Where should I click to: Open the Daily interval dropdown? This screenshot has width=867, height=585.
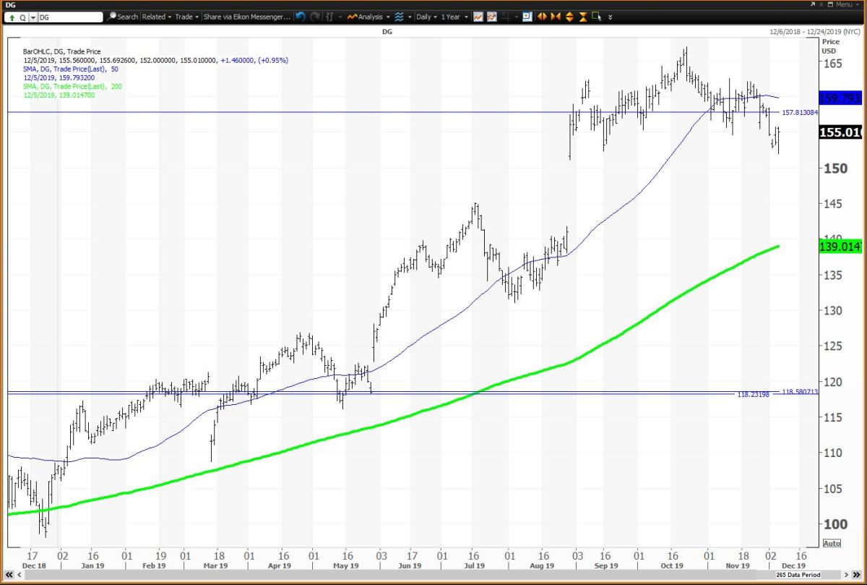(426, 17)
